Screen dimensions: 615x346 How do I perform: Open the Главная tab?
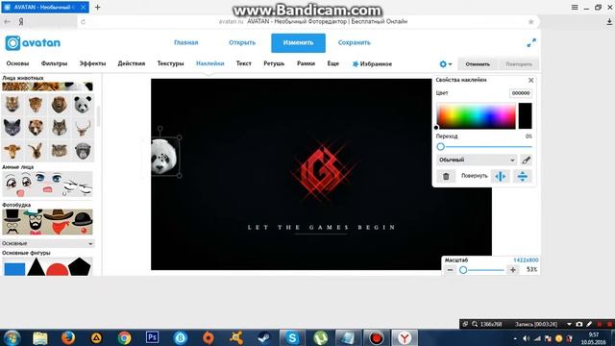click(x=185, y=42)
